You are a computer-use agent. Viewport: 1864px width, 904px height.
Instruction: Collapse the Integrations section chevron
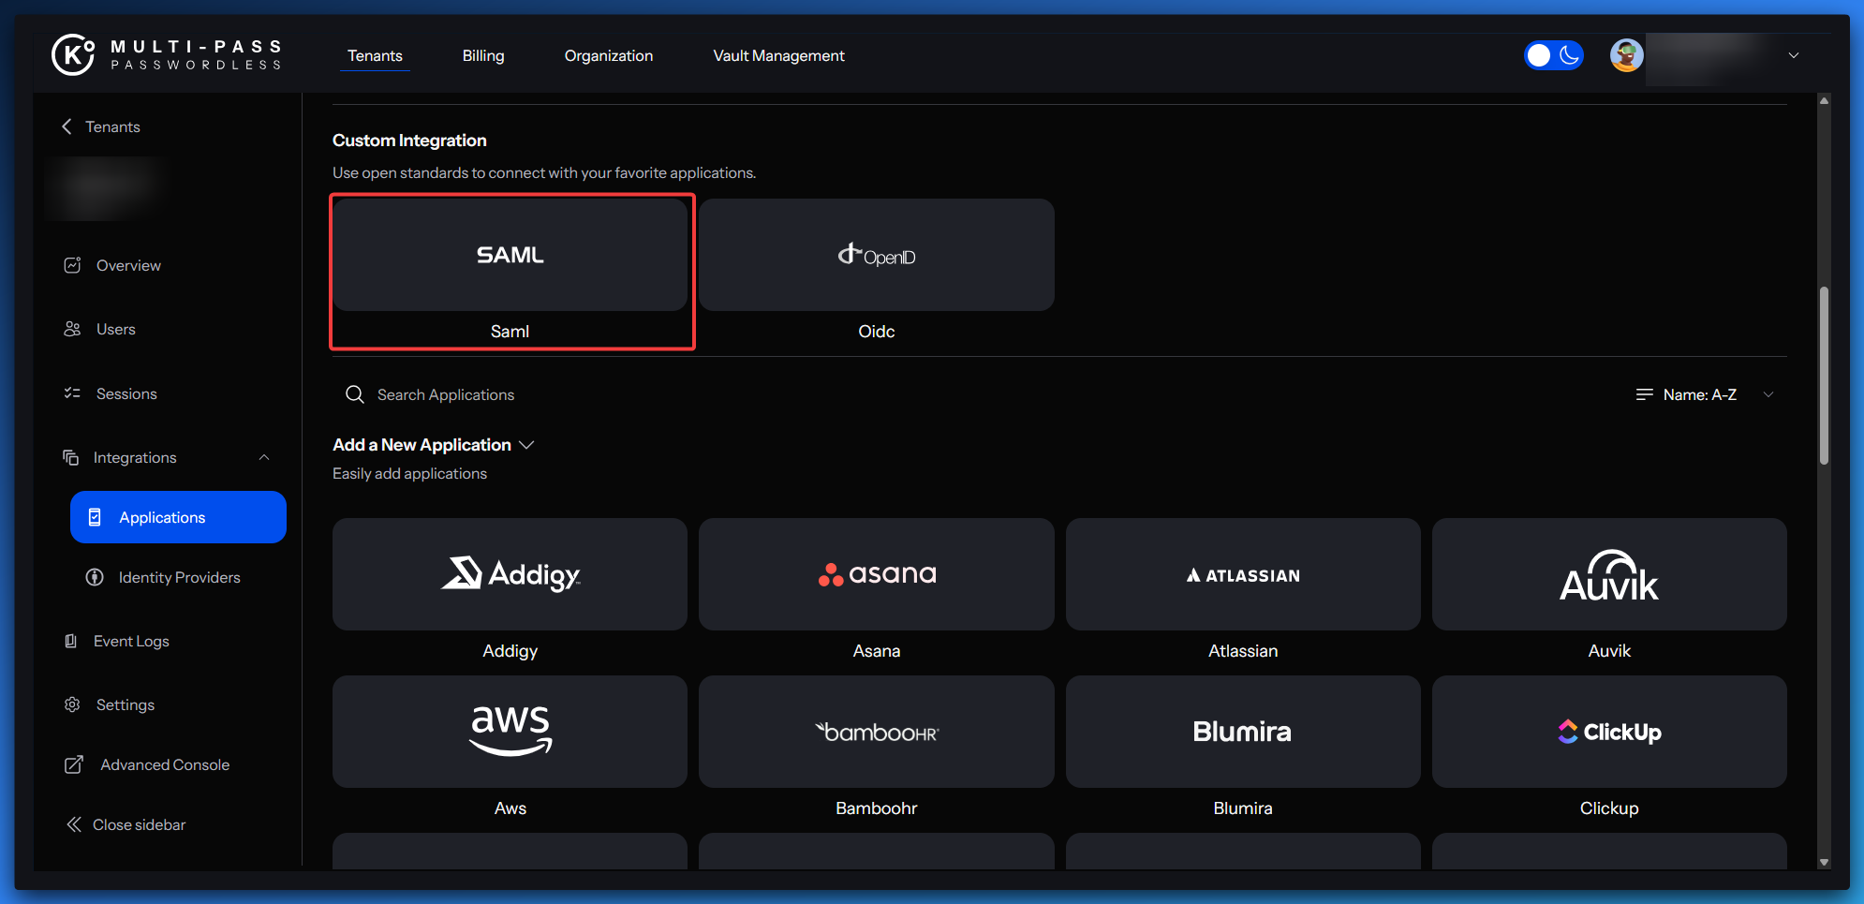coord(264,457)
